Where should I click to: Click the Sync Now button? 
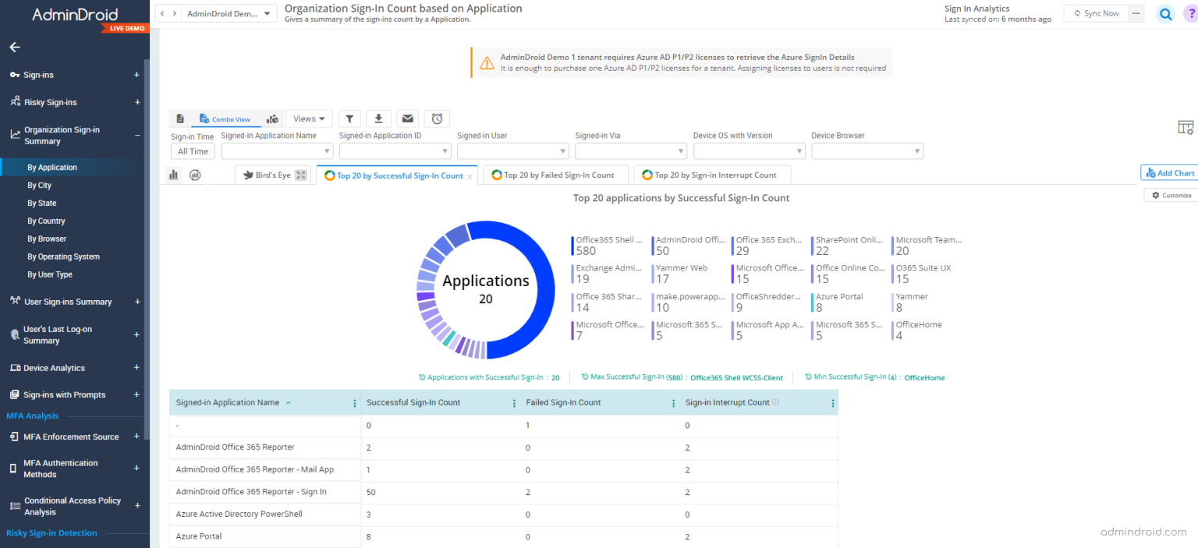pyautogui.click(x=1095, y=12)
